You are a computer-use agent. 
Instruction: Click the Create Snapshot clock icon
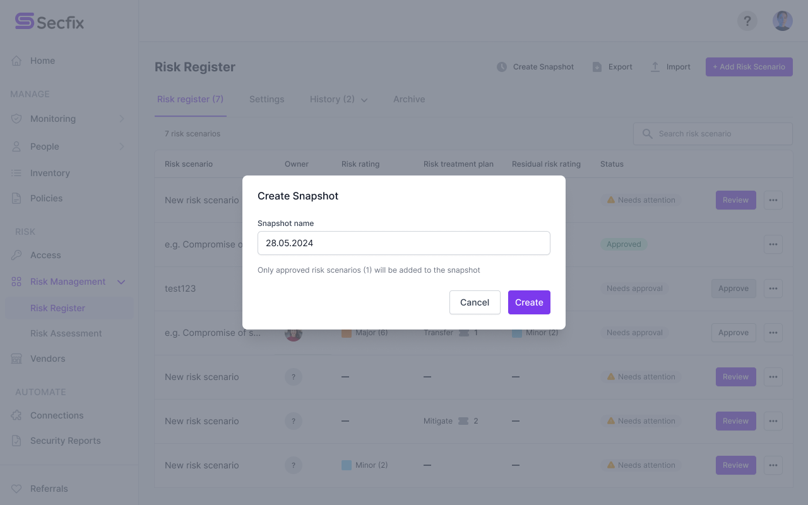(502, 67)
